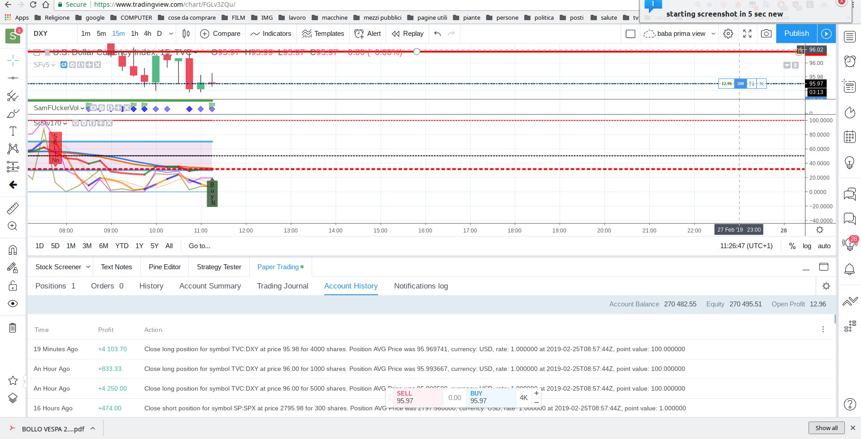Switch to the Account Summary tab
861x439 pixels.
[x=210, y=286]
